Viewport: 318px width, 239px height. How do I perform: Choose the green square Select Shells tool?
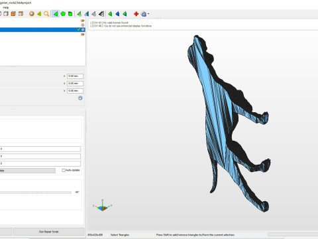[70, 14]
